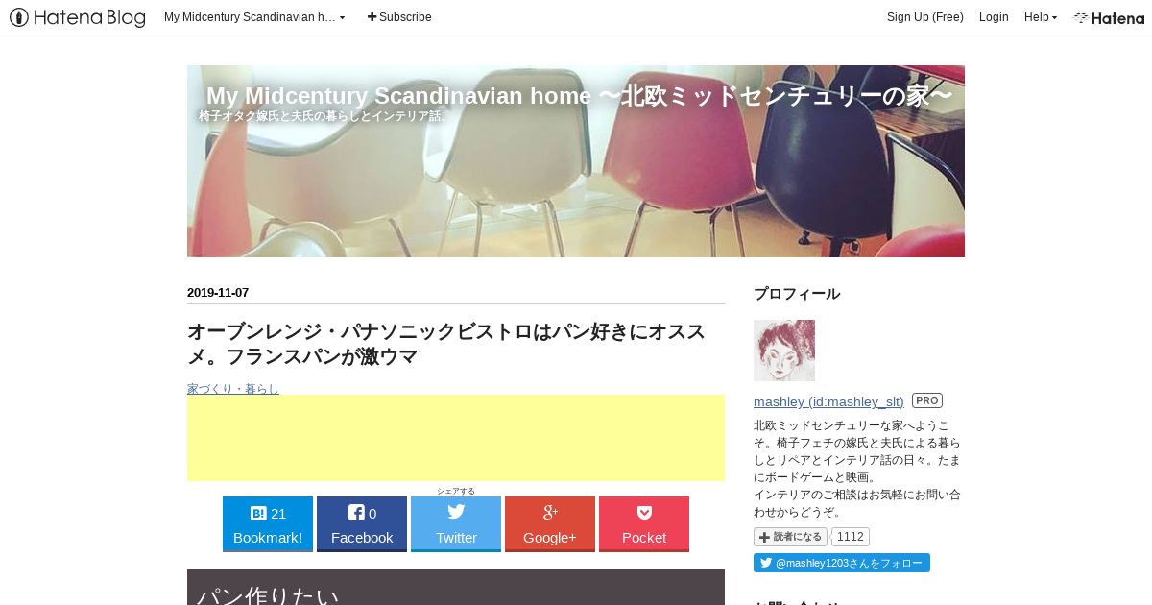Viewport: 1152px width, 605px height.
Task: Click the PRO badge next to profile name
Action: (927, 400)
